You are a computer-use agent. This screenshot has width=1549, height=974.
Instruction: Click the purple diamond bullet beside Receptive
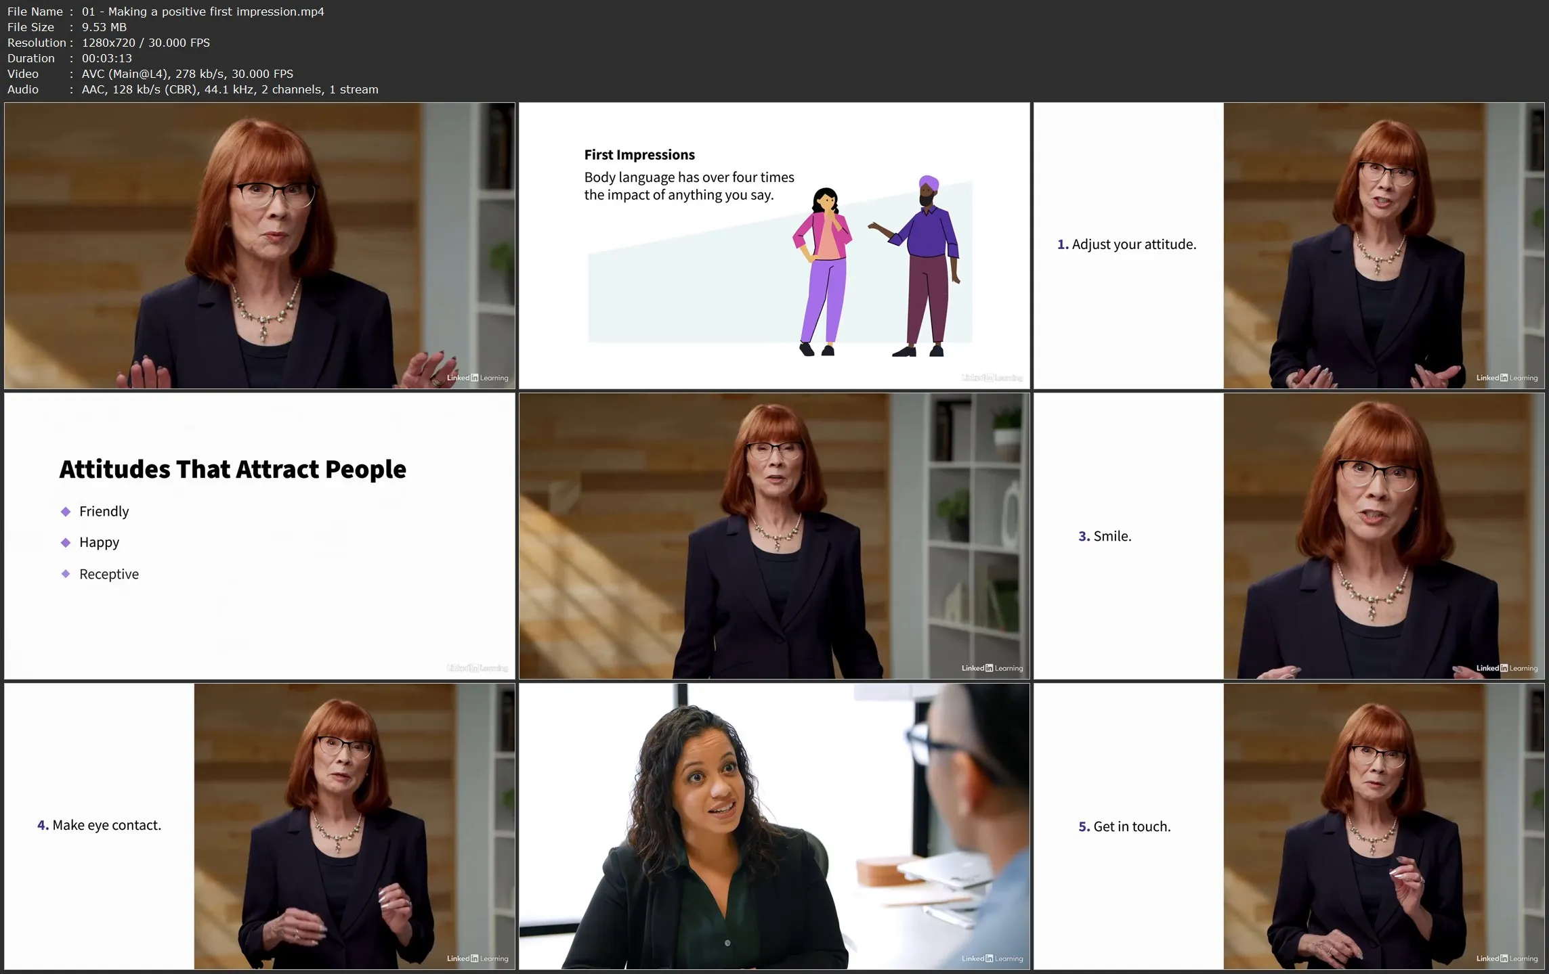(66, 574)
